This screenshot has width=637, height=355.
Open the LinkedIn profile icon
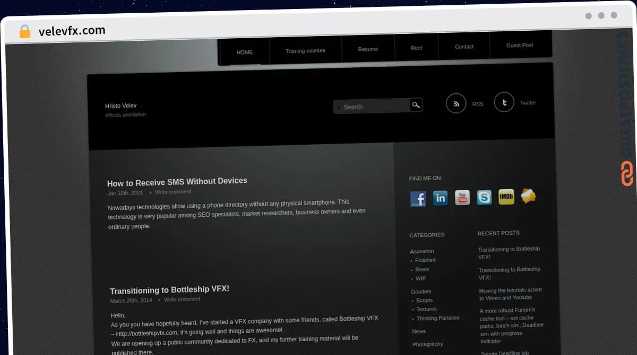440,198
